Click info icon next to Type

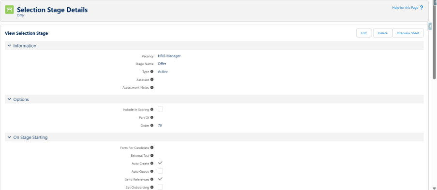pyautogui.click(x=152, y=71)
